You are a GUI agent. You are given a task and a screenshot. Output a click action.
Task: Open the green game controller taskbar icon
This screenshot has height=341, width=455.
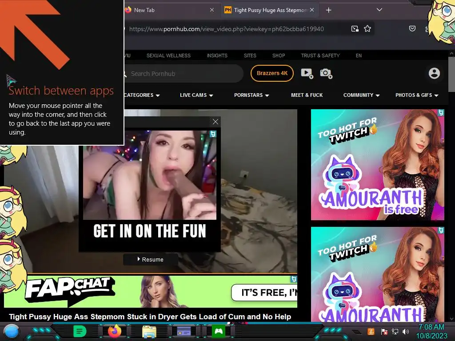coord(219,331)
